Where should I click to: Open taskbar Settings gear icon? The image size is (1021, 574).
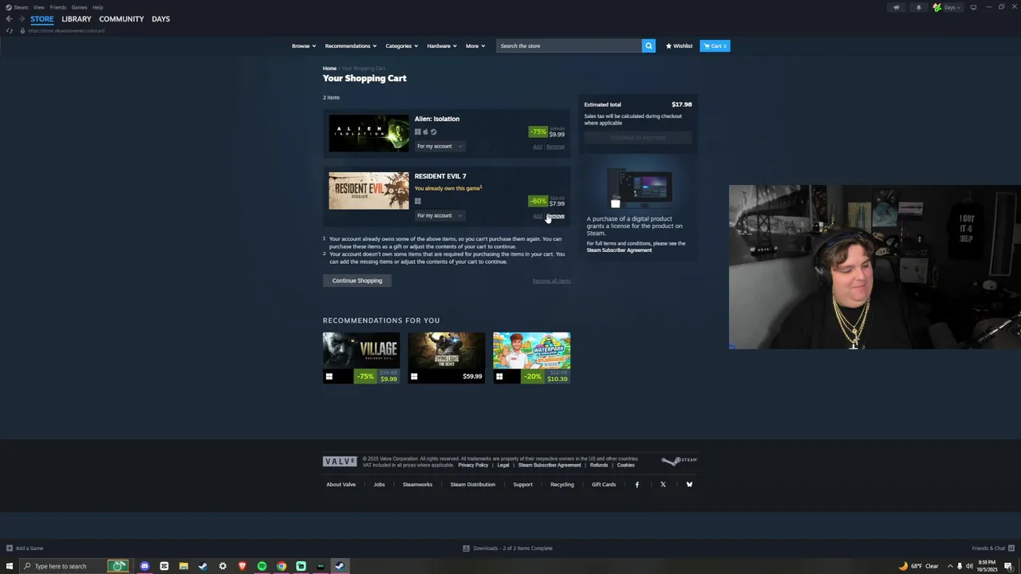pyautogui.click(x=223, y=566)
